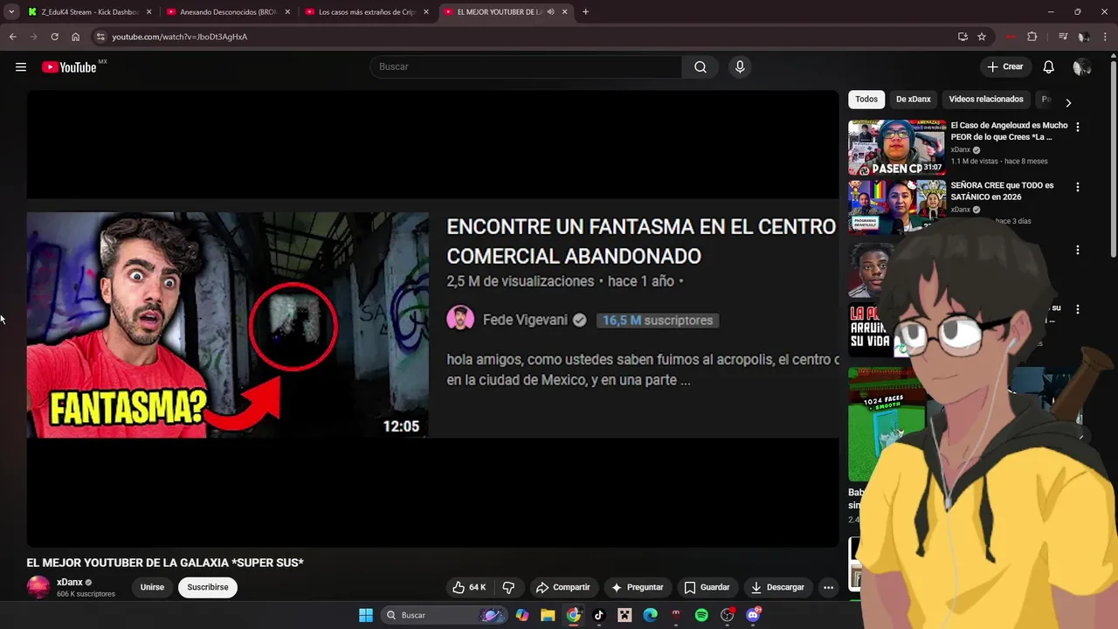The image size is (1118, 629).
Task: Open the Windows Start menu
Action: coord(366,615)
